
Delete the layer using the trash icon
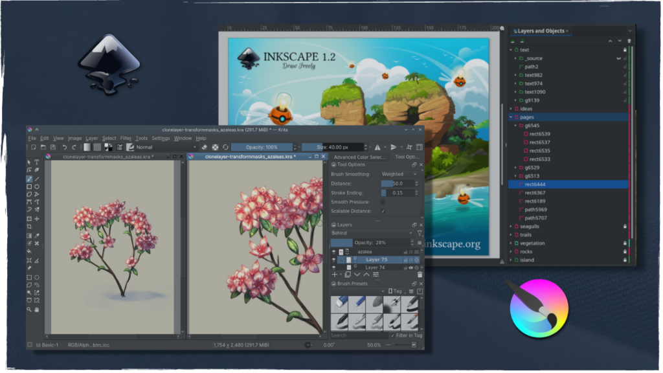tap(420, 275)
